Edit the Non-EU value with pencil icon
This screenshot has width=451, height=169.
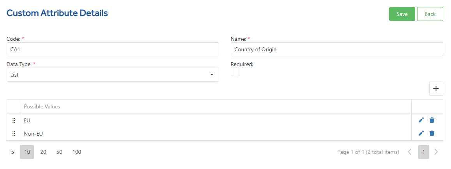(x=421, y=133)
